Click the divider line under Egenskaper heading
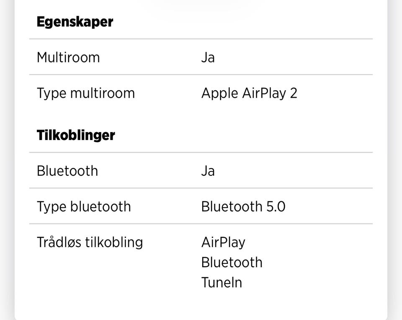The width and height of the screenshot is (402, 320). click(201, 39)
